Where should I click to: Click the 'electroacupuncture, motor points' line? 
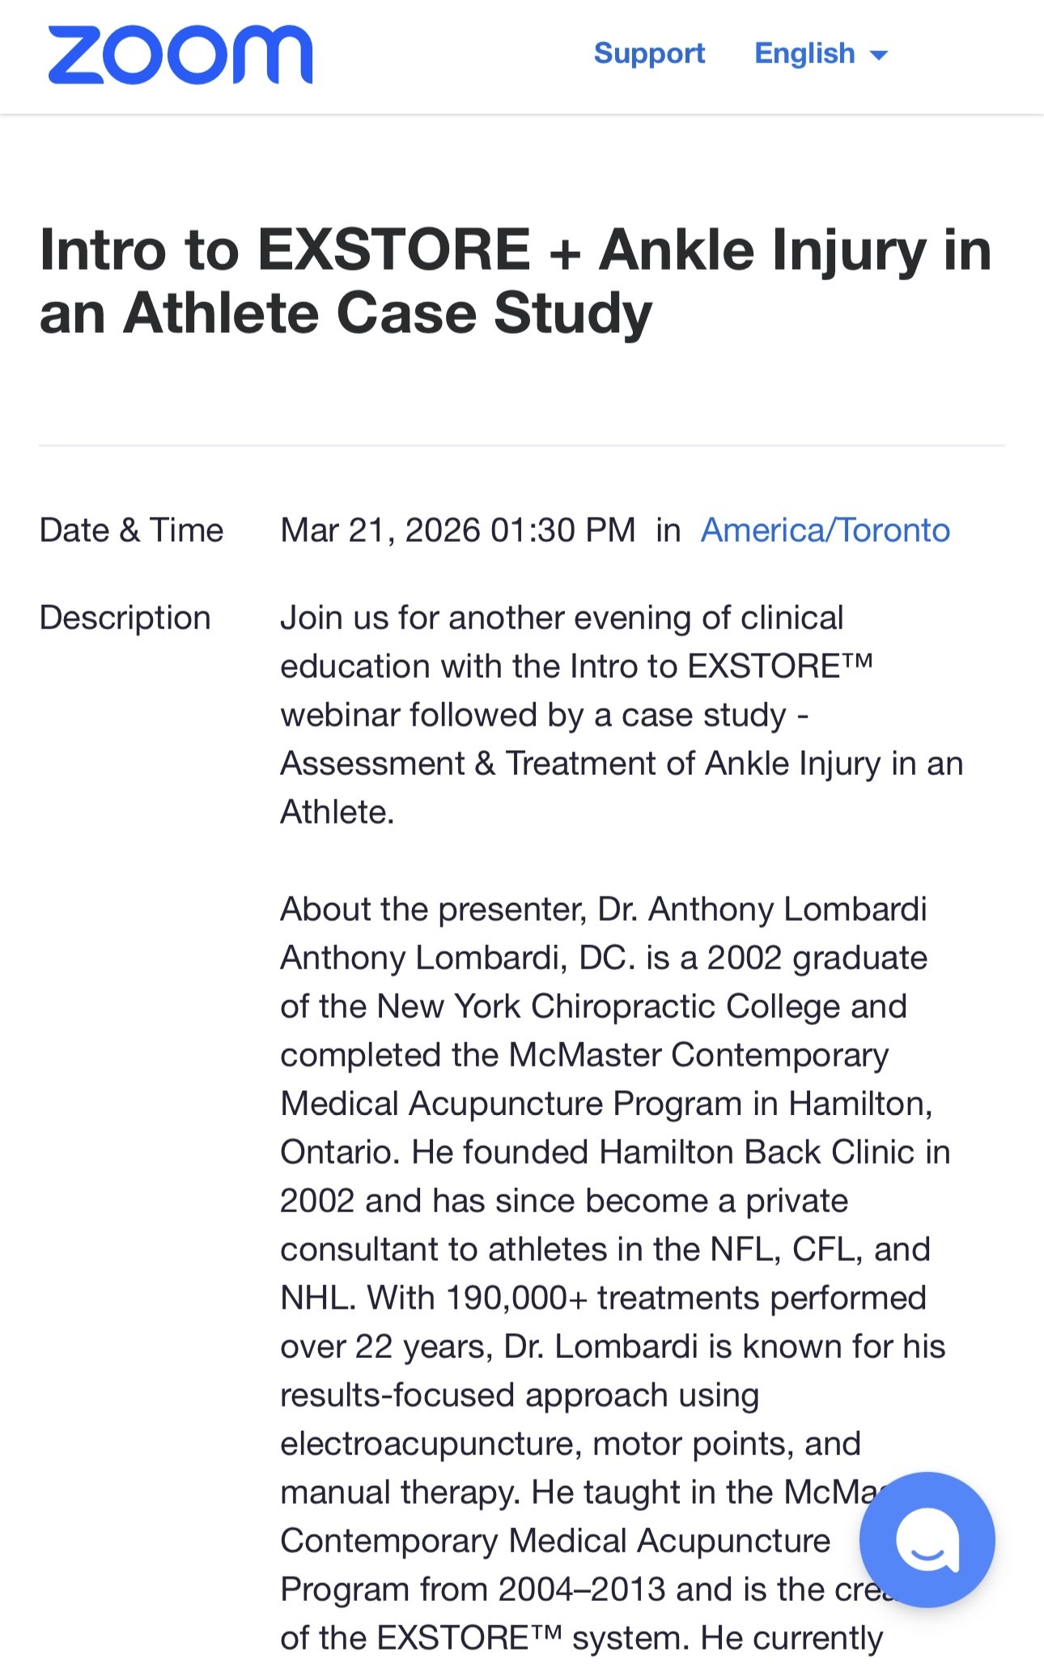pyautogui.click(x=570, y=1444)
